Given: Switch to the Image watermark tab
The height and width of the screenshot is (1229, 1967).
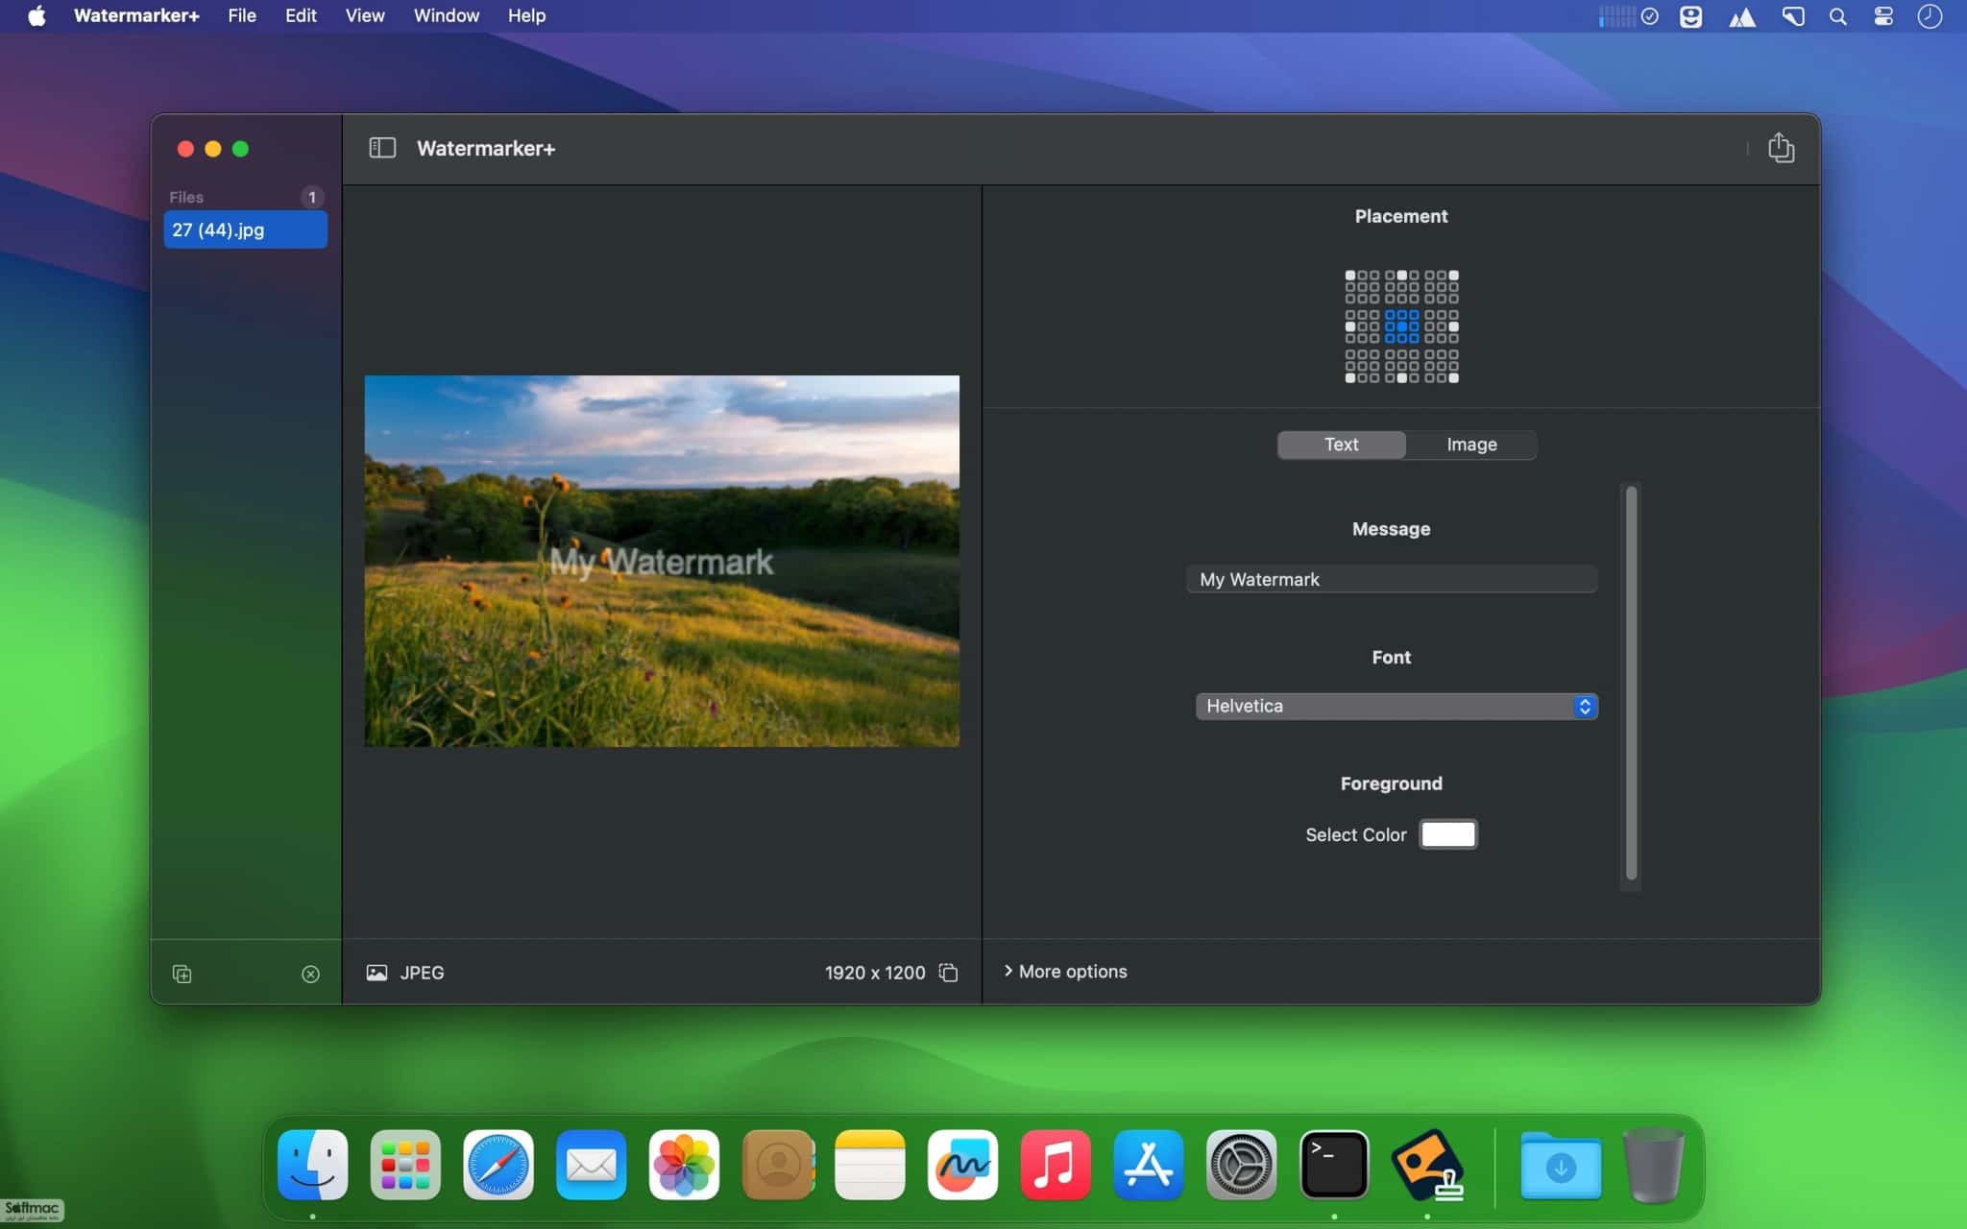Looking at the screenshot, I should point(1471,445).
